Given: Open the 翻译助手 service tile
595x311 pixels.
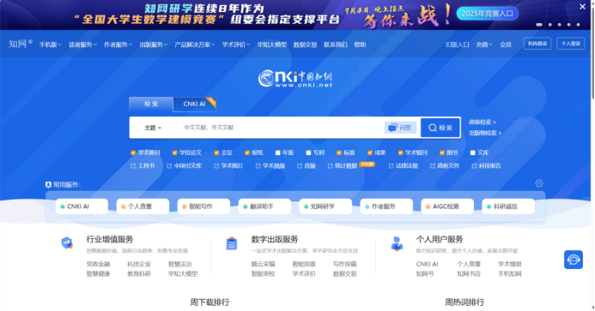Looking at the screenshot, I should 264,206.
